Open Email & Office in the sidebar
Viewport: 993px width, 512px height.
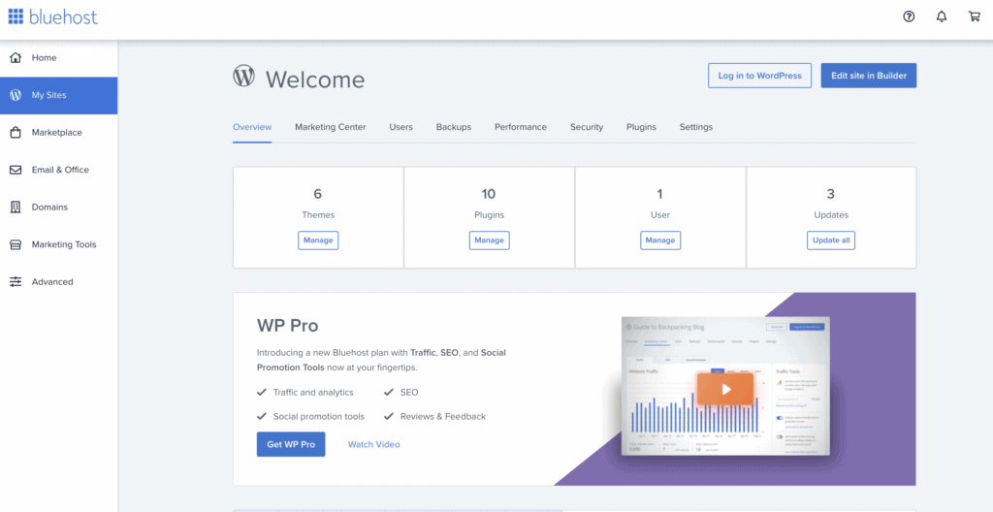58,170
